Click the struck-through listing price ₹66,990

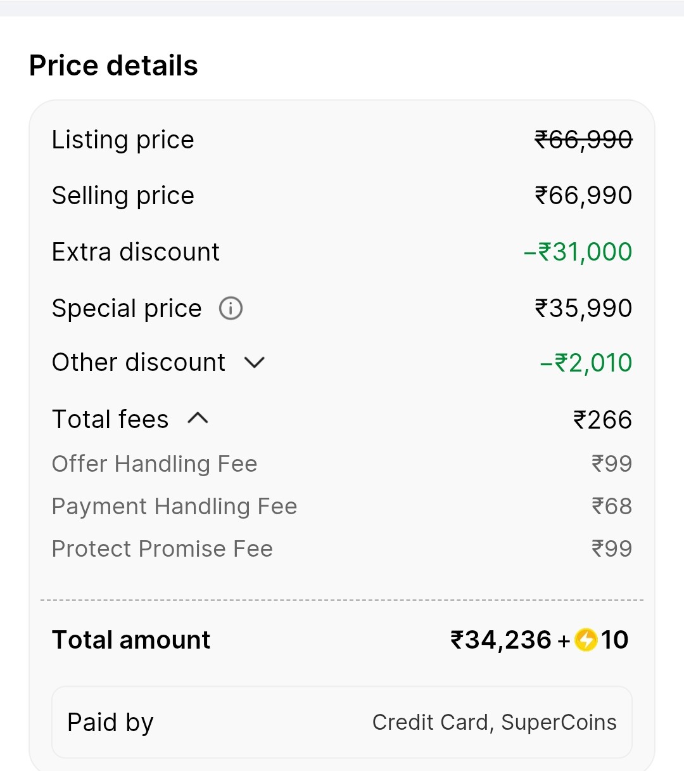[583, 139]
